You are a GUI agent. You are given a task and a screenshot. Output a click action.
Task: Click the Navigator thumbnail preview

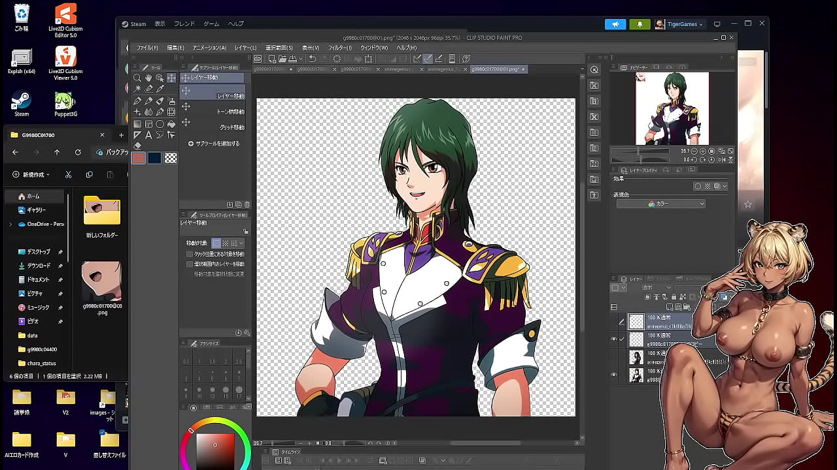point(672,108)
